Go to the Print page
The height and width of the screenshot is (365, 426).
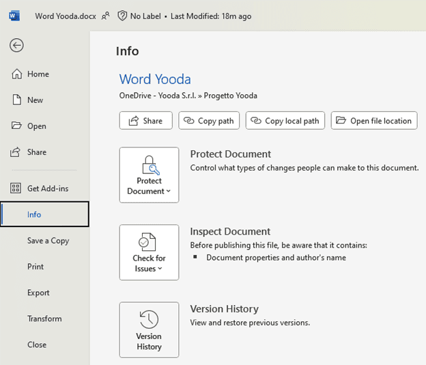coord(35,267)
